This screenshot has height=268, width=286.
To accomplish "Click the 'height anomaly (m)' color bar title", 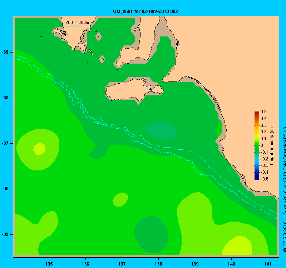I will (x=272, y=146).
